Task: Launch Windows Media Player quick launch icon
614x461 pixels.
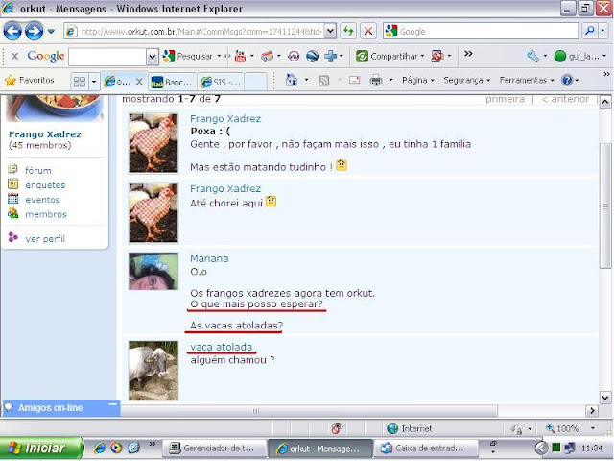Action: [116, 448]
